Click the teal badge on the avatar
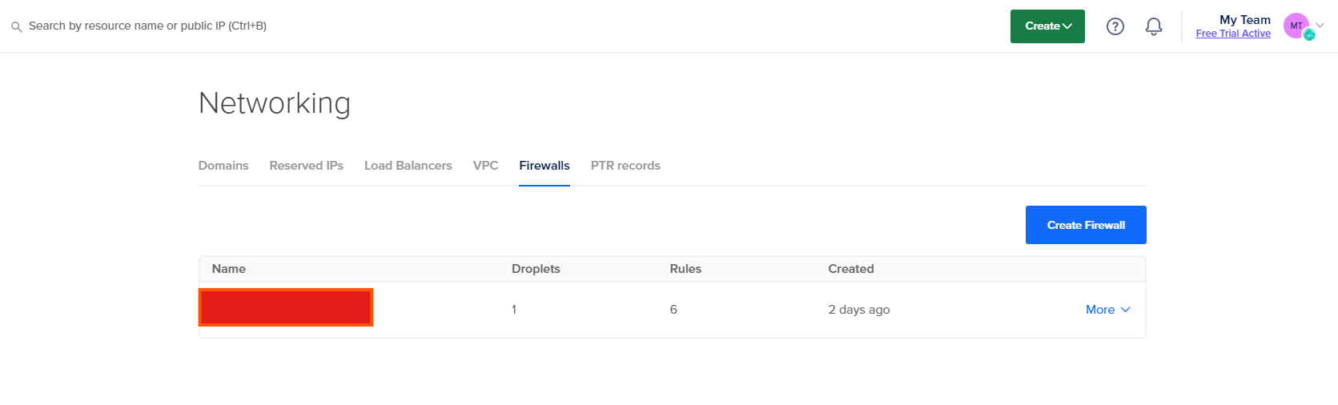The height and width of the screenshot is (405, 1338). [x=1309, y=35]
